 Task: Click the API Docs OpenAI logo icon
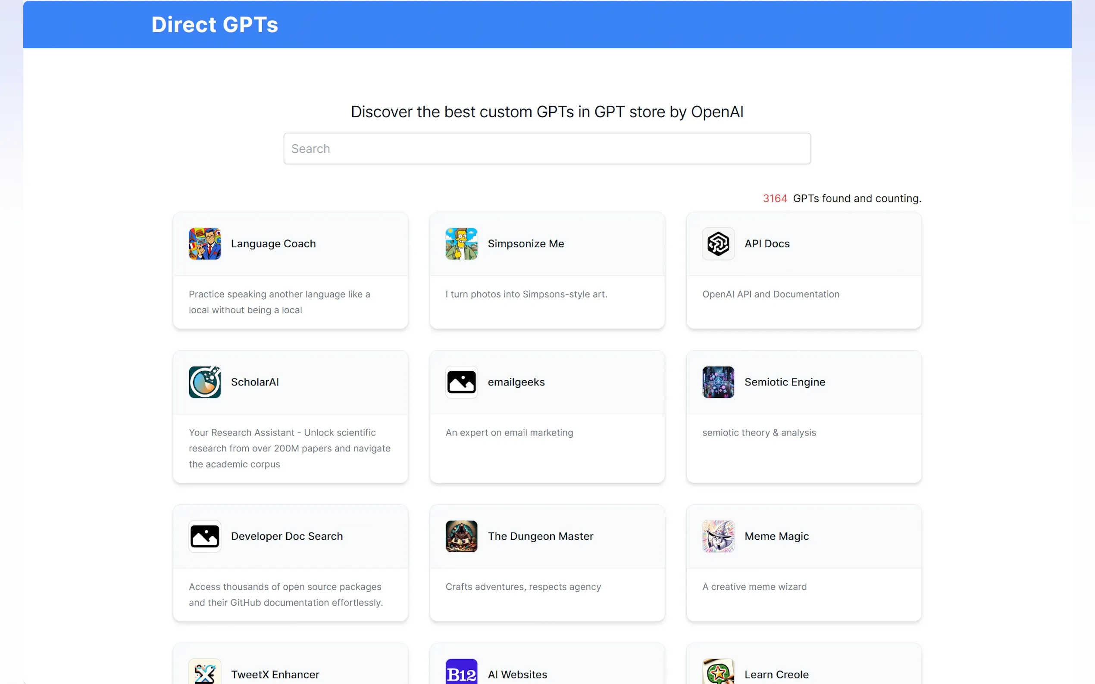(x=718, y=243)
